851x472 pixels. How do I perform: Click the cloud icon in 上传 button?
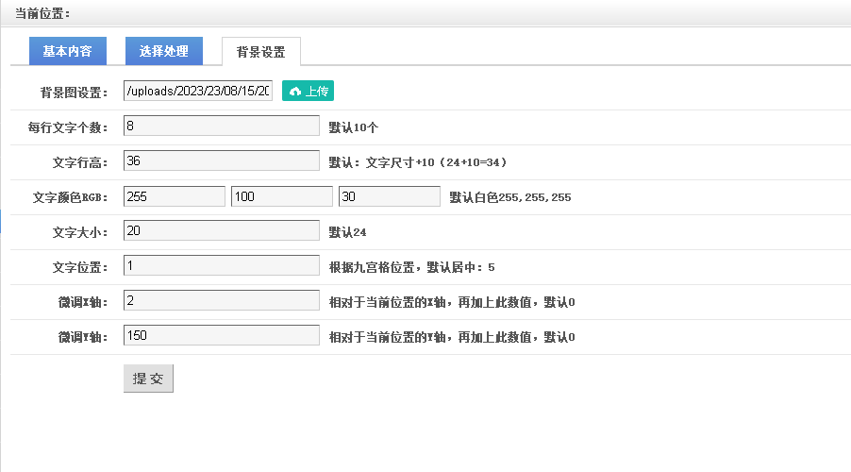click(x=294, y=92)
